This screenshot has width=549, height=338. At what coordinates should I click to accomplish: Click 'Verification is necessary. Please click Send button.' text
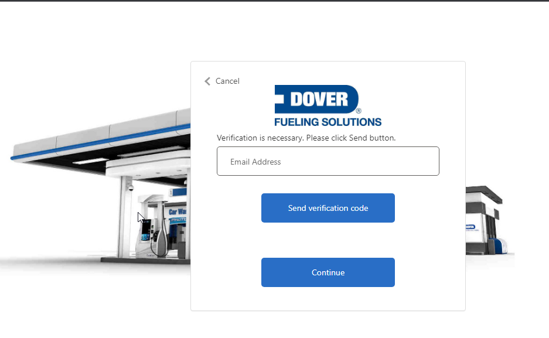tap(306, 138)
